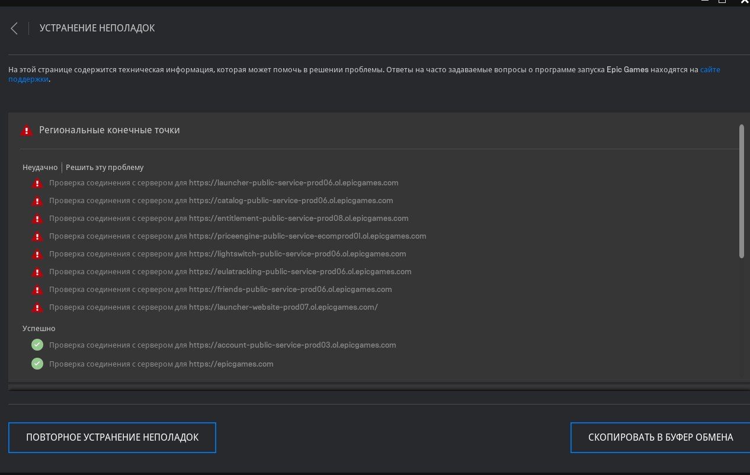Click the Региональные конечные точки section header

(109, 130)
